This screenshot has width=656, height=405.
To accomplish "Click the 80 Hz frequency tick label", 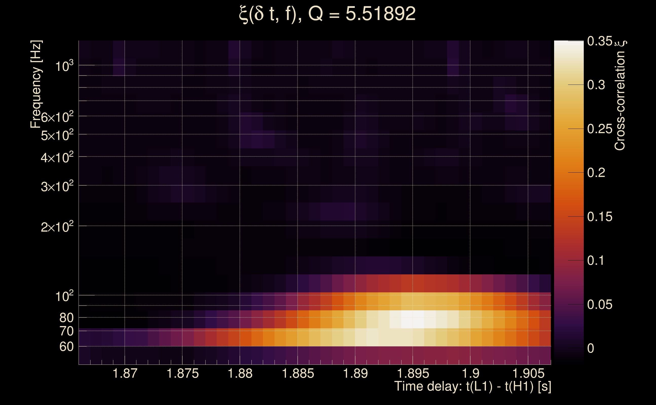I will click(66, 318).
